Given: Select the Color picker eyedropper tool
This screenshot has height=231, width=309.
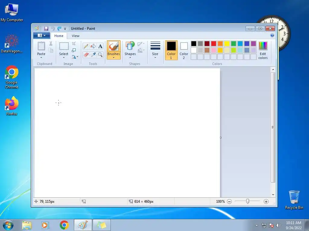Looking at the screenshot, I should click(93, 54).
